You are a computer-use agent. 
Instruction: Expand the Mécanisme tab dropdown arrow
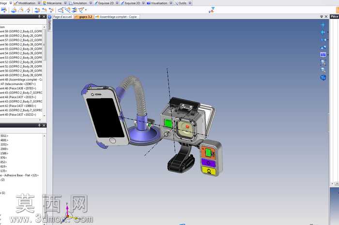point(65,3)
